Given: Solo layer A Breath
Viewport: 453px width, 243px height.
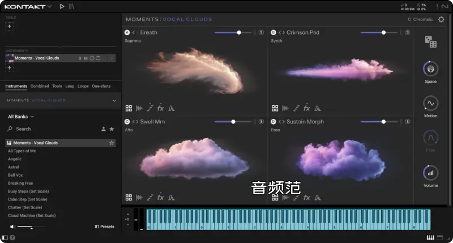Looking at the screenshot, I should pyautogui.click(x=261, y=33).
